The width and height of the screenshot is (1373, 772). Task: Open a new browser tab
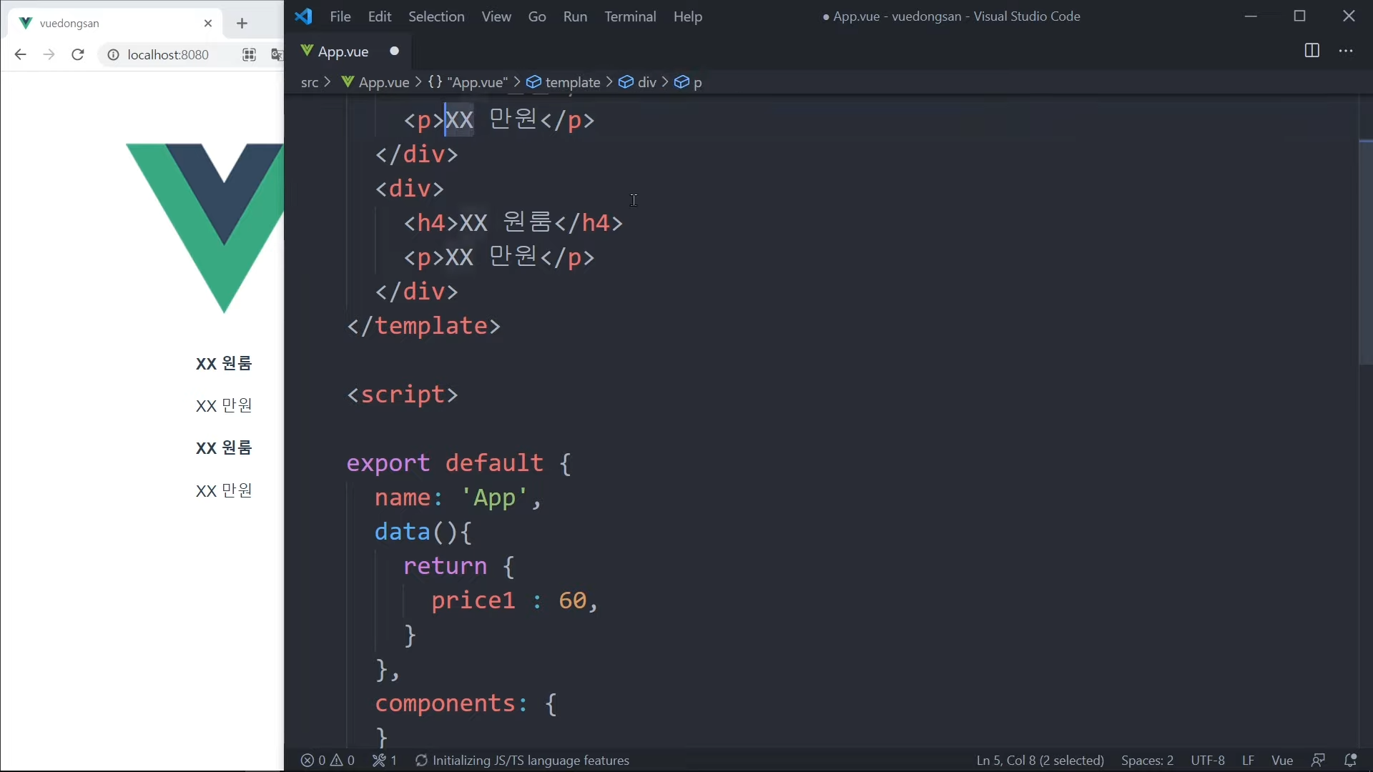tap(242, 24)
